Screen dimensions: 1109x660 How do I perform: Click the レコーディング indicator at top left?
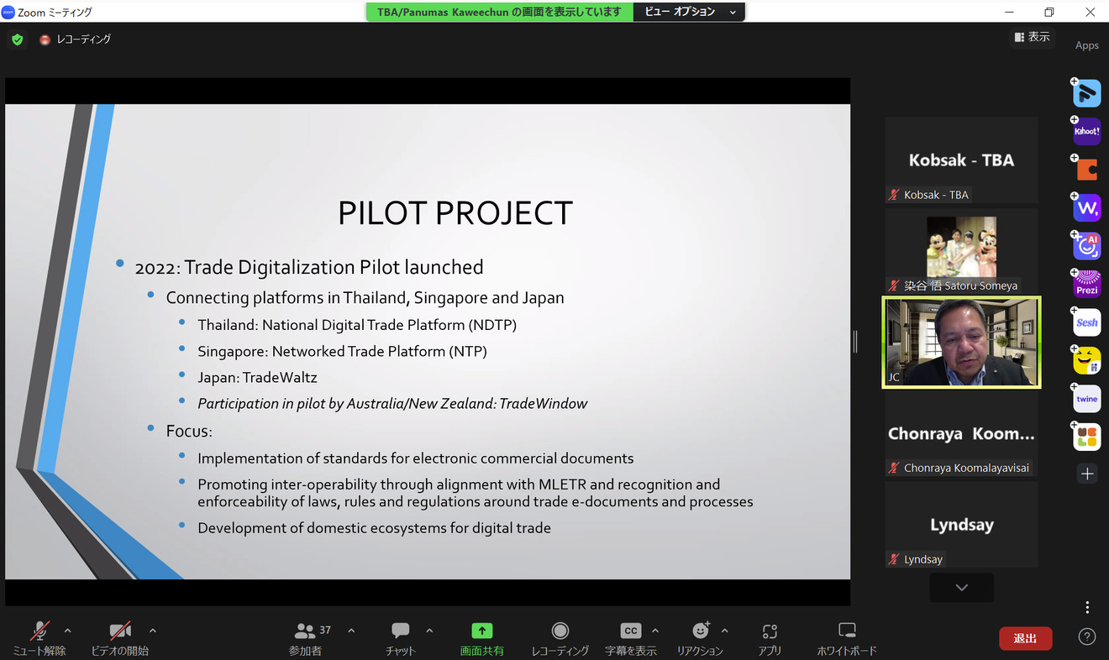(75, 39)
